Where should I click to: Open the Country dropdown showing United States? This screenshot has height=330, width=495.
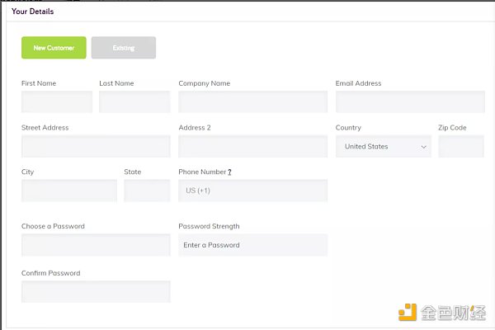[383, 147]
